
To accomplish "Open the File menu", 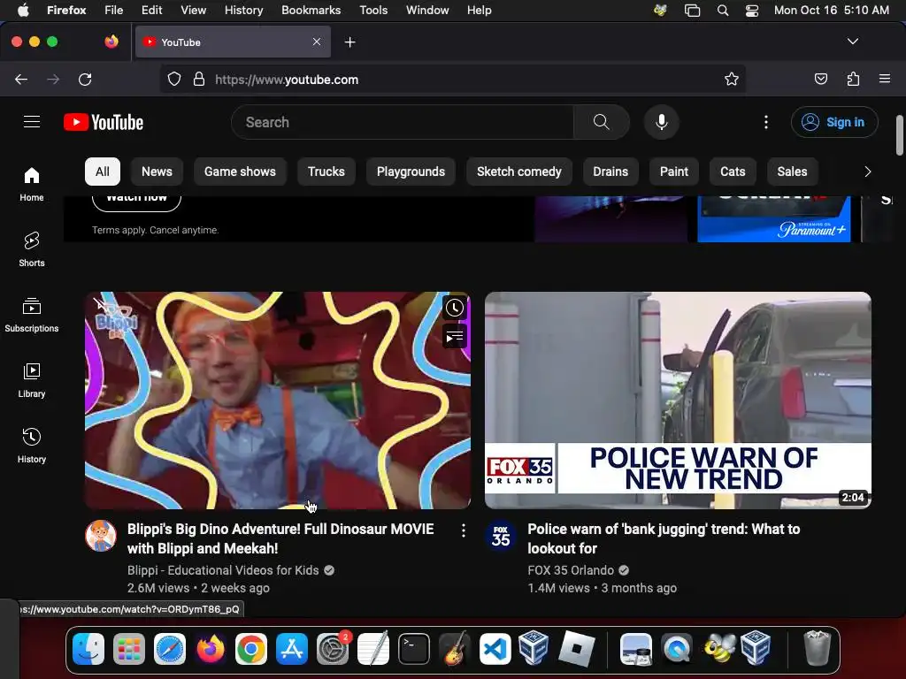I will (114, 10).
